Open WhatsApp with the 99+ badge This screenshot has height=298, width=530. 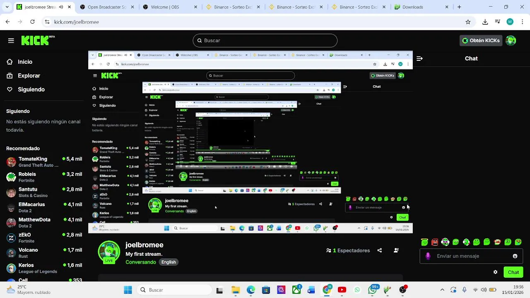click(373, 290)
